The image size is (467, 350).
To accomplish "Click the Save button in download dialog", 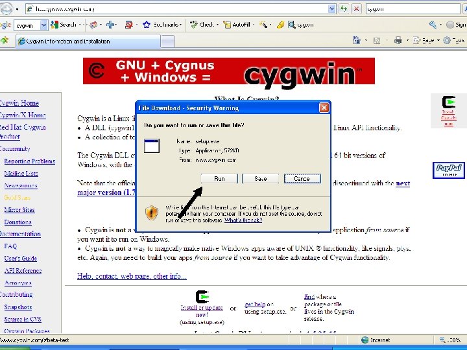I will (x=260, y=179).
